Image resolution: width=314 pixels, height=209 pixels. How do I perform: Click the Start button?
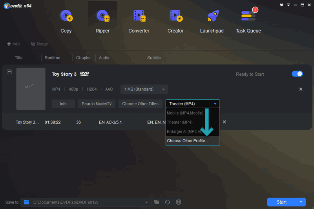pyautogui.click(x=281, y=202)
